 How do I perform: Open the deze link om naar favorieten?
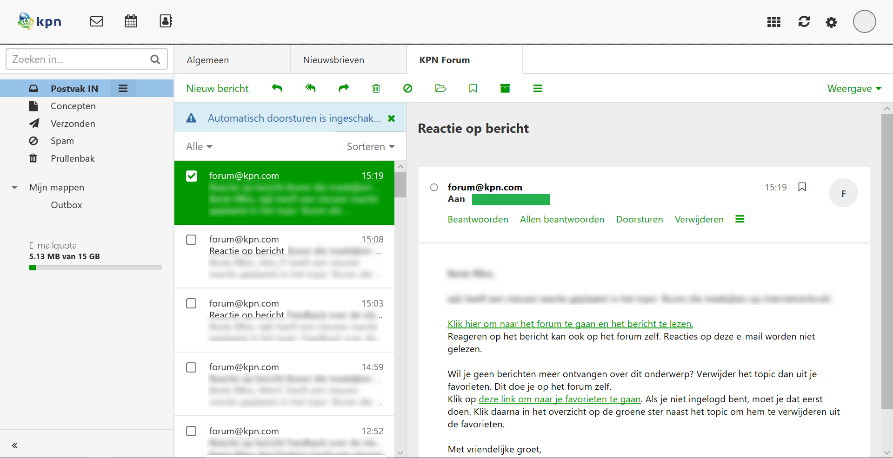tap(560, 399)
